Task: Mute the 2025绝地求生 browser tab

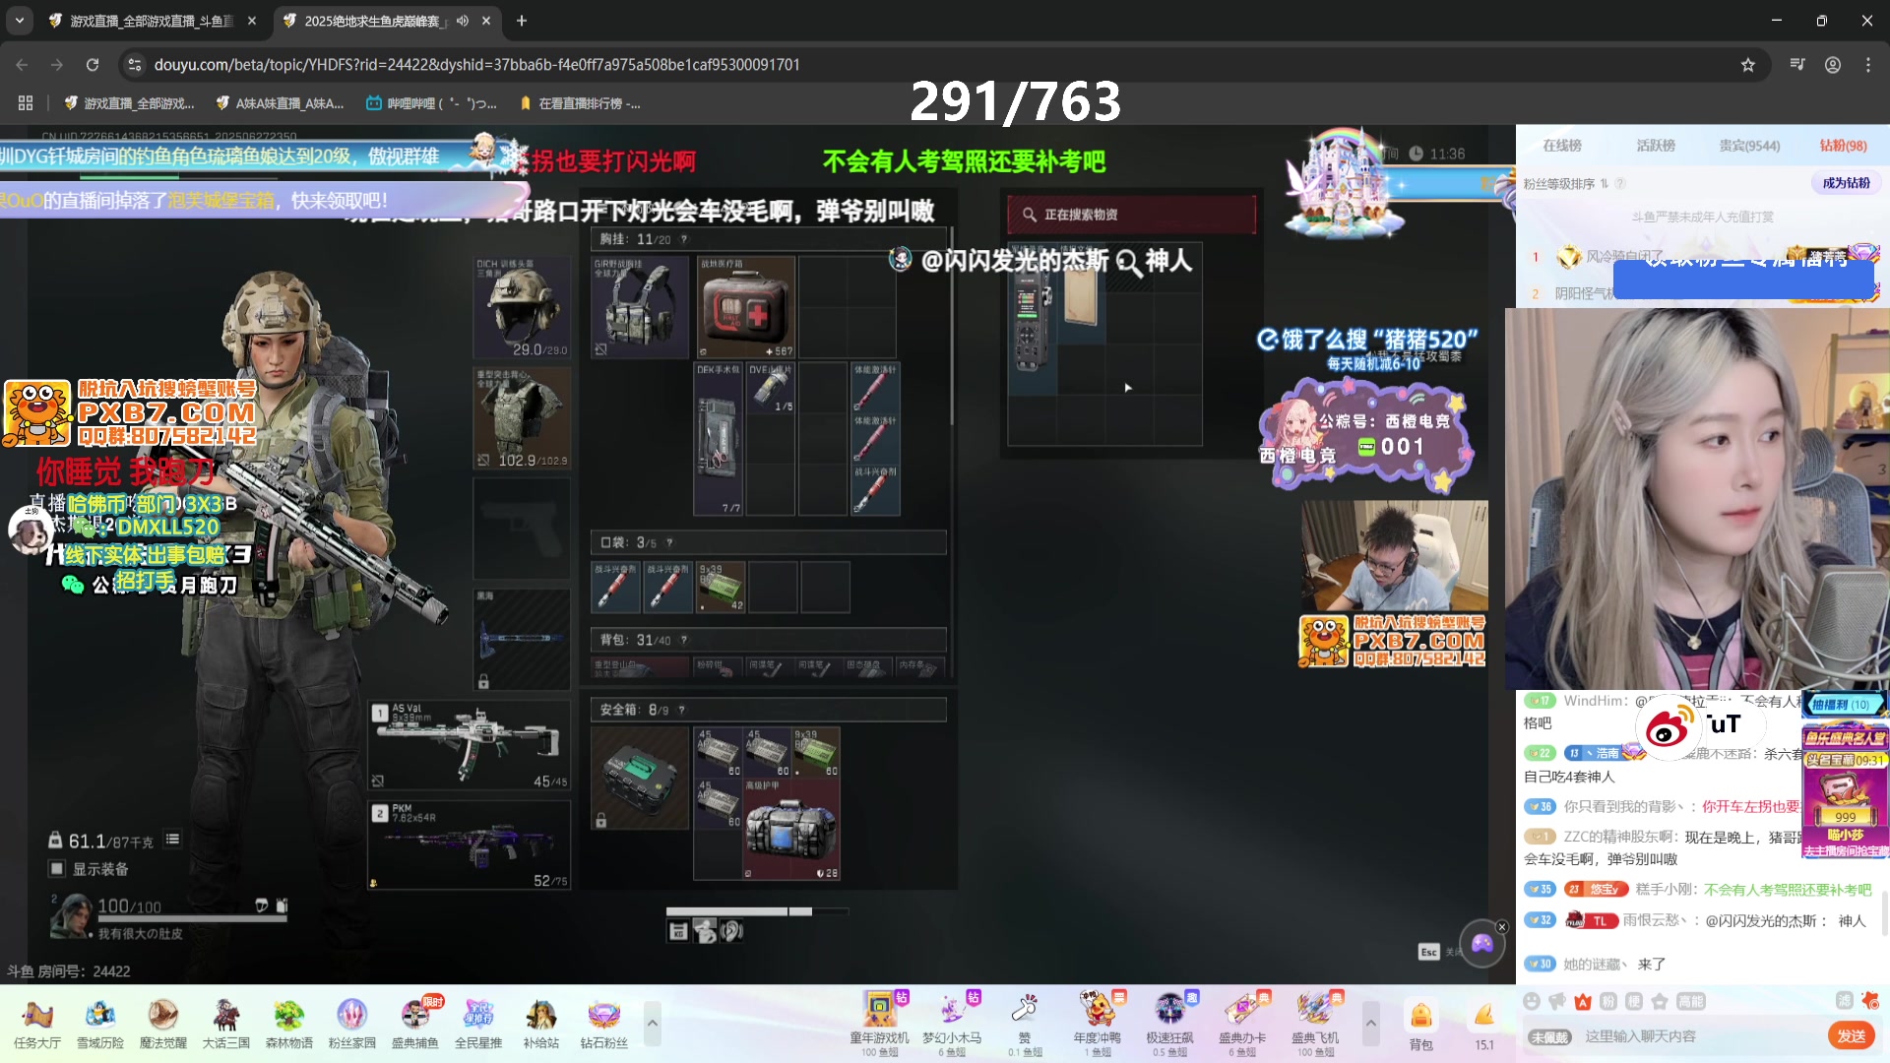Action: pos(463,21)
